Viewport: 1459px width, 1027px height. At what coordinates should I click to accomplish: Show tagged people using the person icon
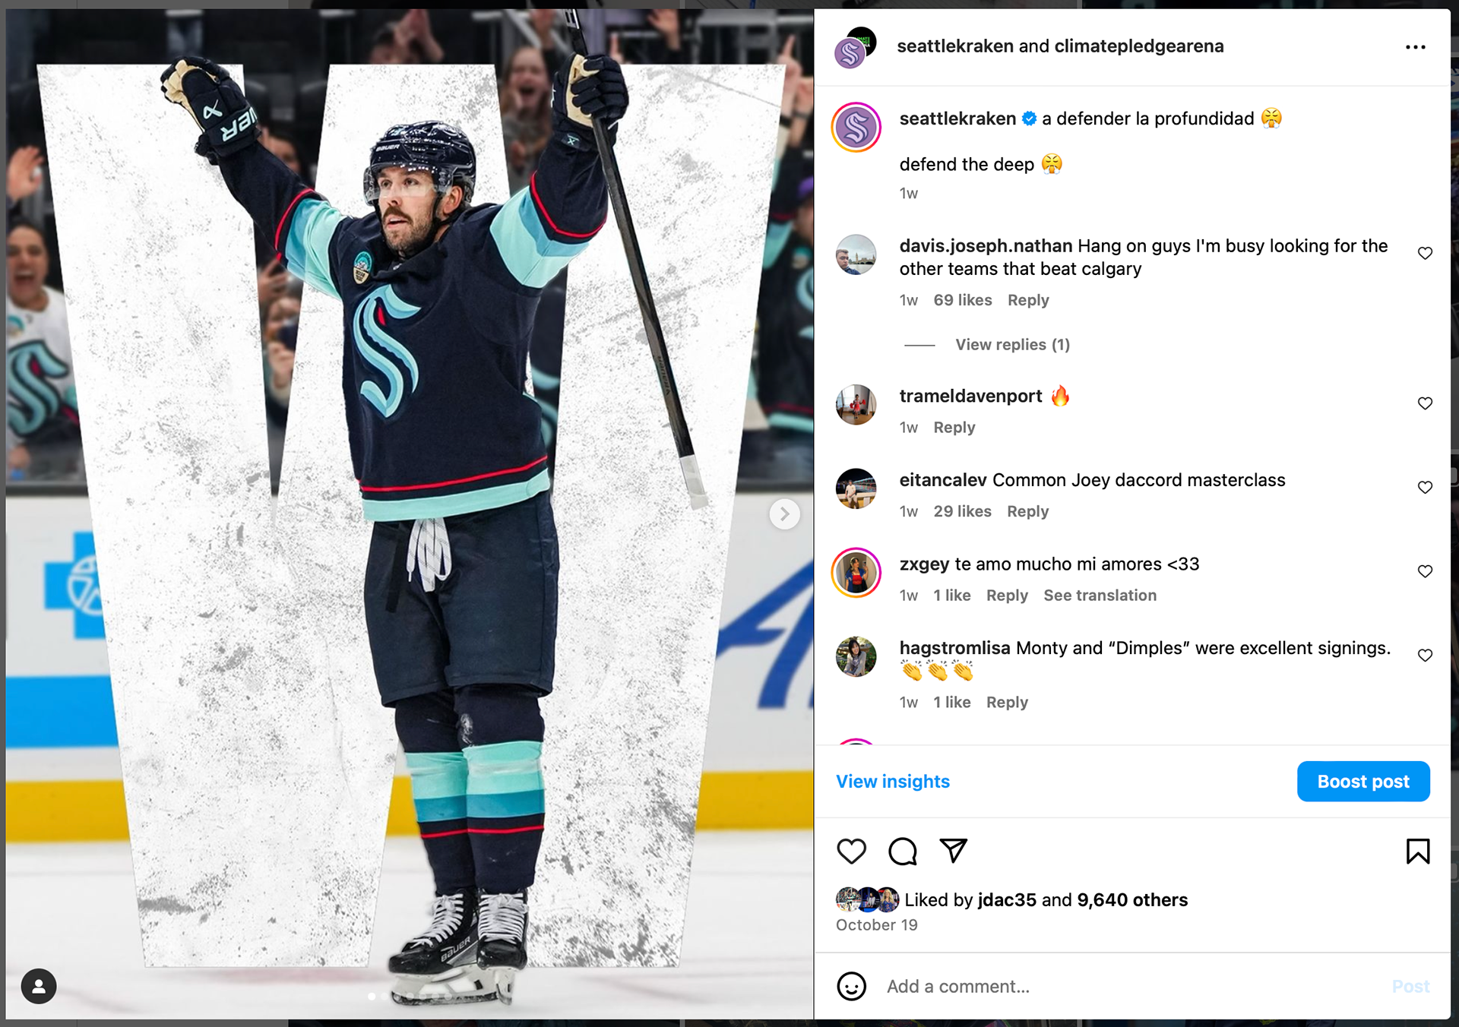[39, 986]
